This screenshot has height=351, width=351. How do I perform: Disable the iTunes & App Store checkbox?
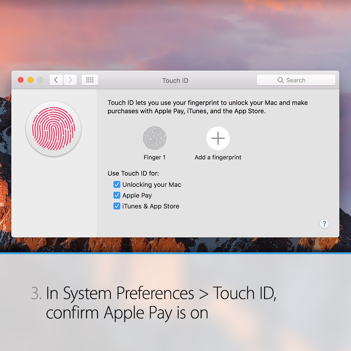[x=117, y=206]
